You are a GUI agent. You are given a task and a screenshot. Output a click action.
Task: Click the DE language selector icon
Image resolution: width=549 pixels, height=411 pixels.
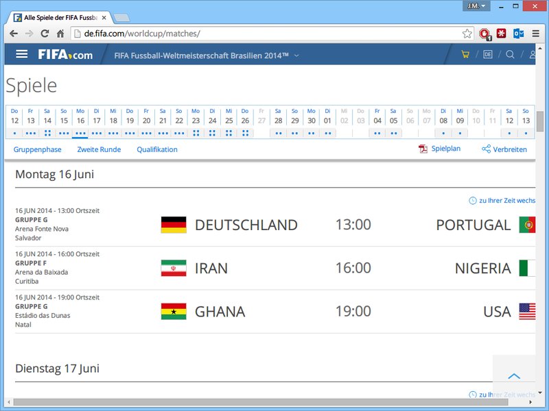(x=488, y=54)
